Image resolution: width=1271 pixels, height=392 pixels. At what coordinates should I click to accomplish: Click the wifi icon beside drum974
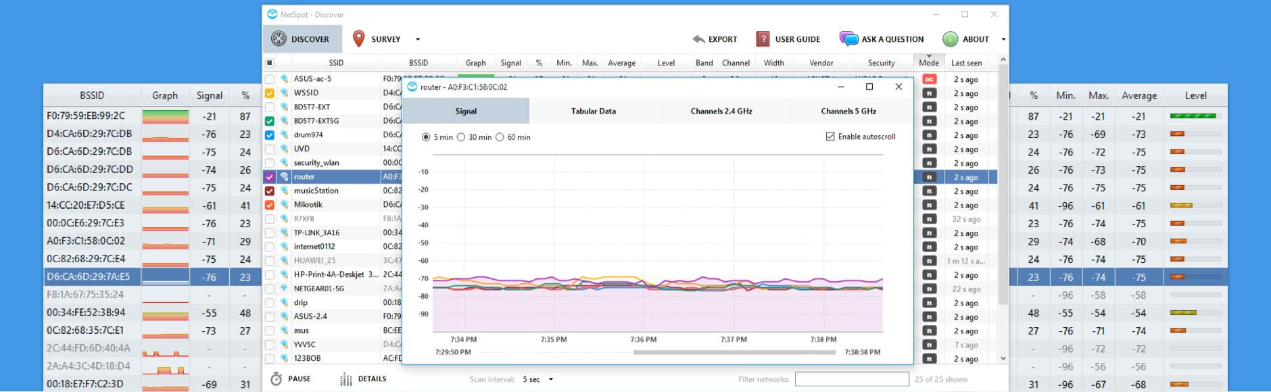point(285,134)
